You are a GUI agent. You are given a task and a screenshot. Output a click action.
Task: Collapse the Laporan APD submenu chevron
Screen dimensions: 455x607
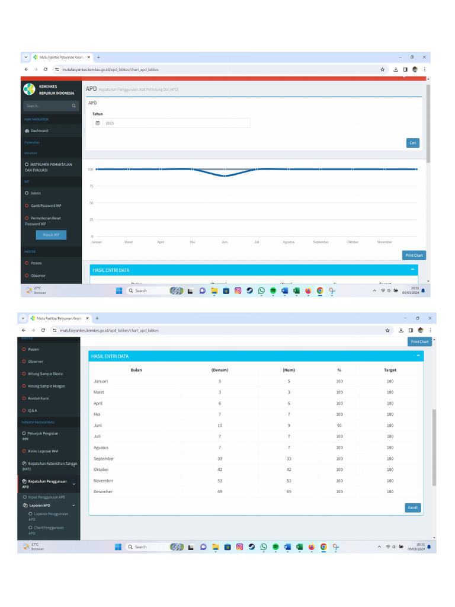[73, 505]
